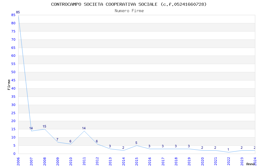258x167 pixels.
Task: Click the x-axis year label 2006
Action: coord(18,162)
